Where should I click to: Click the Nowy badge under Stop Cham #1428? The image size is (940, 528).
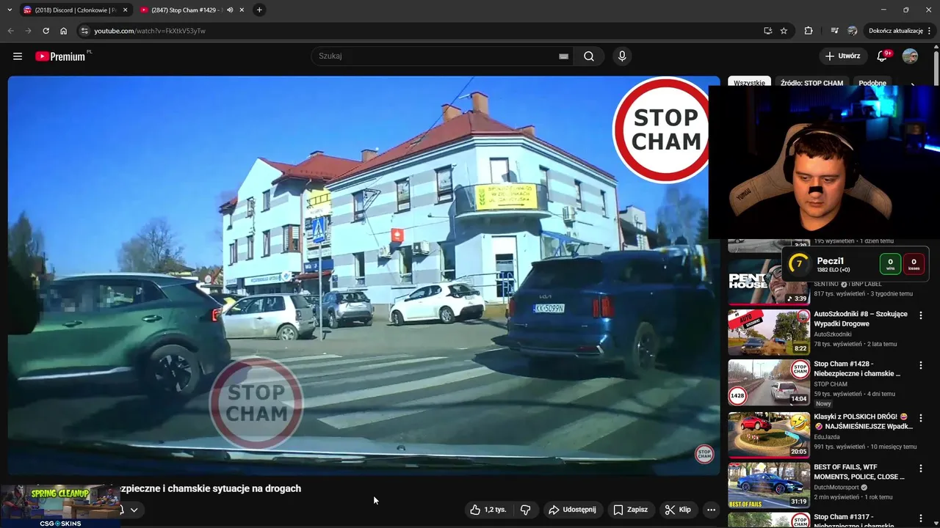point(823,403)
